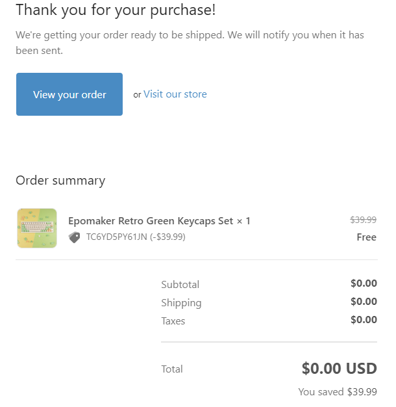Viewport: 396px width, 407px height.
Task: Click the You saved $39.99 text
Action: [x=337, y=392]
